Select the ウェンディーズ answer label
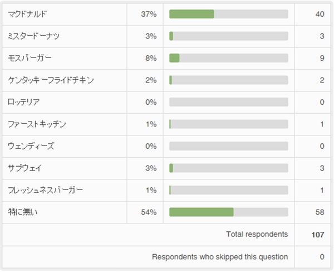The height and width of the screenshot is (272, 334). (31, 146)
